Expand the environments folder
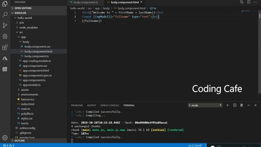Viewport: 261px width, 147px height. tap(39, 94)
